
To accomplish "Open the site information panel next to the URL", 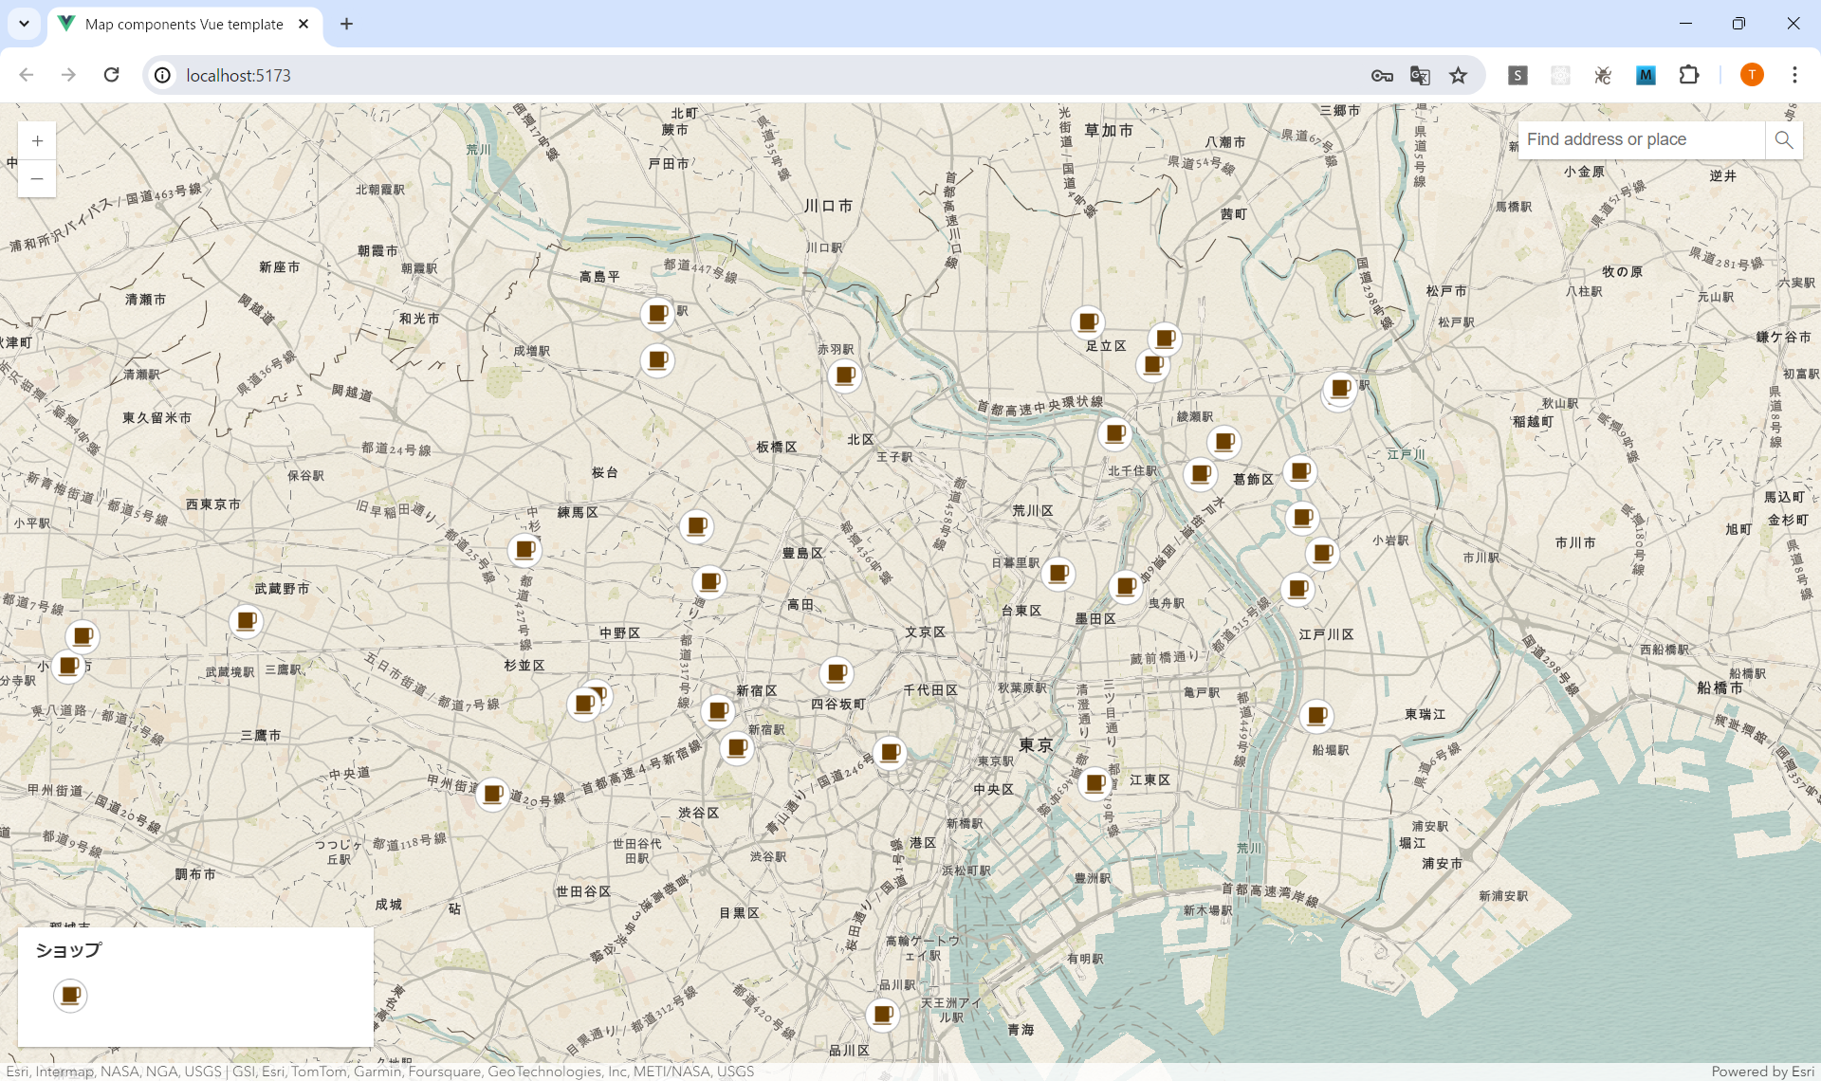I will coord(161,75).
